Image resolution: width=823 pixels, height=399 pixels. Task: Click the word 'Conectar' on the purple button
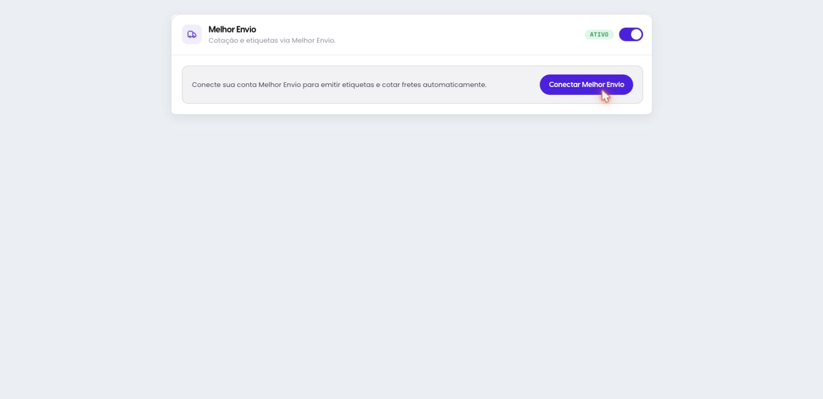point(564,84)
